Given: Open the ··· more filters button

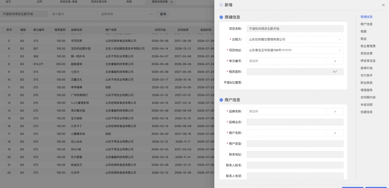Looking at the screenshot, I should click(151, 14).
